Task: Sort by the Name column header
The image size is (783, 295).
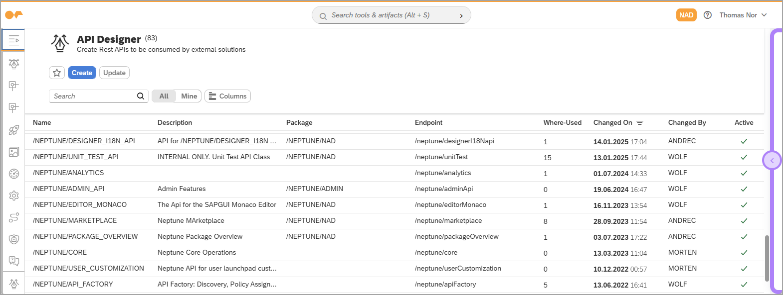Action: (42, 122)
